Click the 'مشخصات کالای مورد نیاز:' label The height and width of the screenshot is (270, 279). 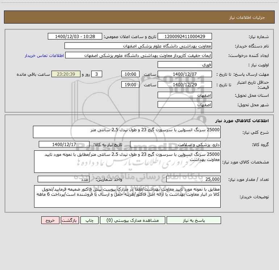click(x=246, y=162)
